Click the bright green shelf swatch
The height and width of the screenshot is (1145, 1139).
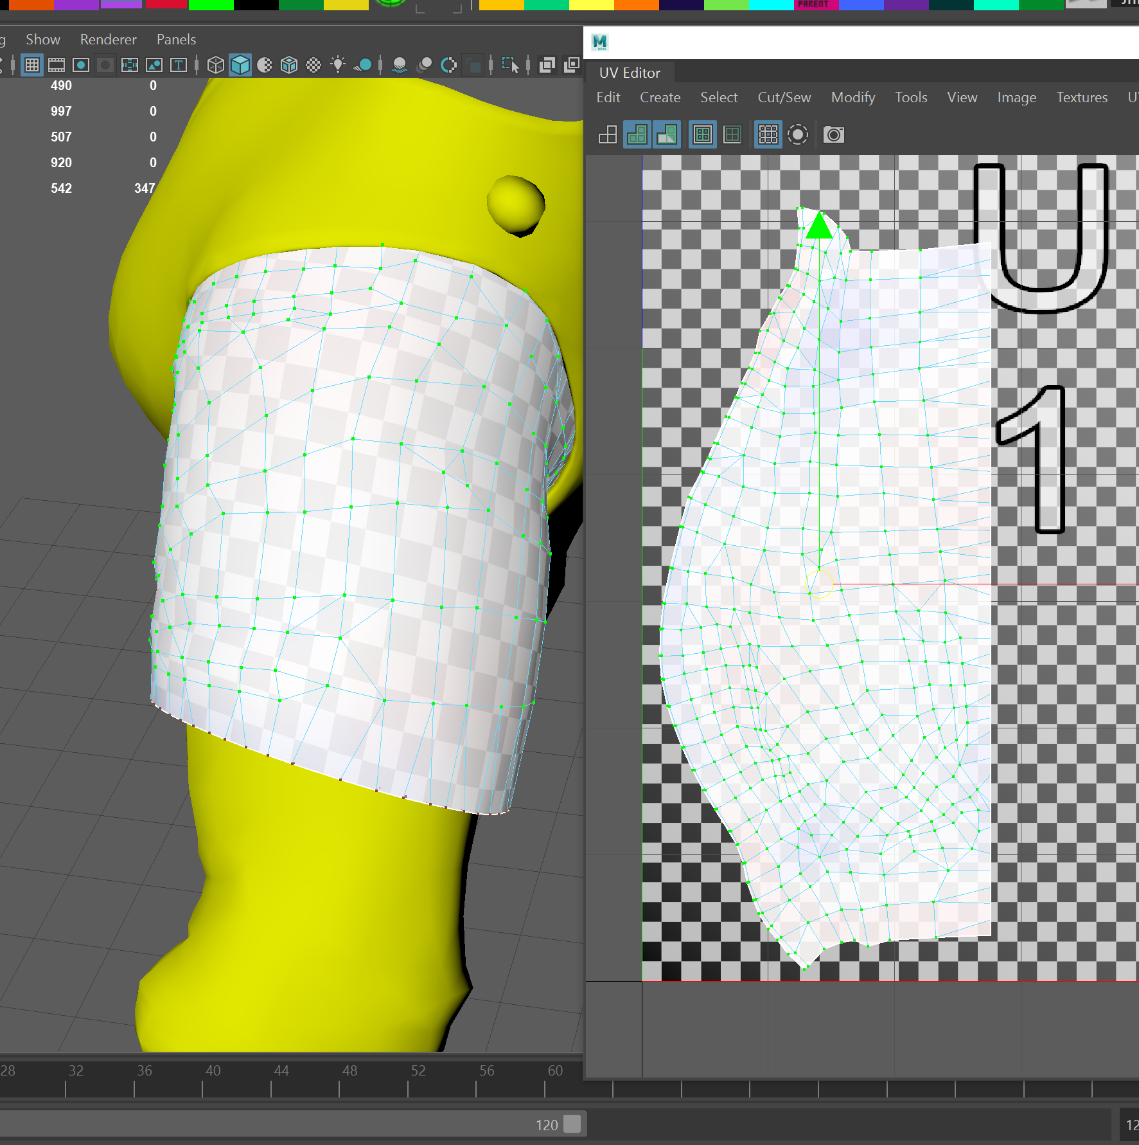coord(211,5)
